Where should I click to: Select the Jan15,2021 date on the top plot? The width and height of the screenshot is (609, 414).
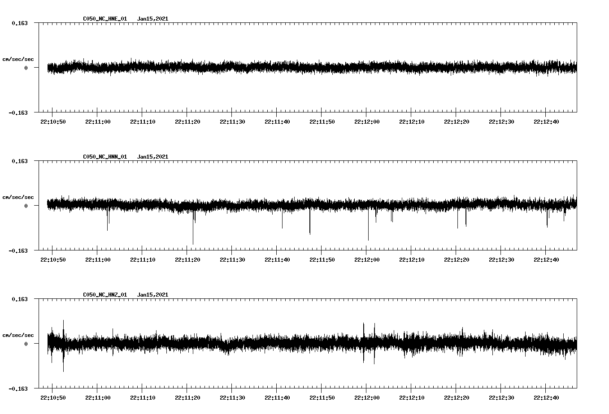click(153, 19)
